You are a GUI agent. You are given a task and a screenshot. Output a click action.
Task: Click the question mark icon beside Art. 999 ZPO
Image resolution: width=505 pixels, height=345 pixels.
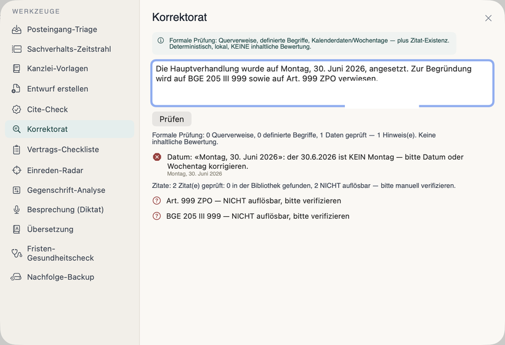click(156, 201)
